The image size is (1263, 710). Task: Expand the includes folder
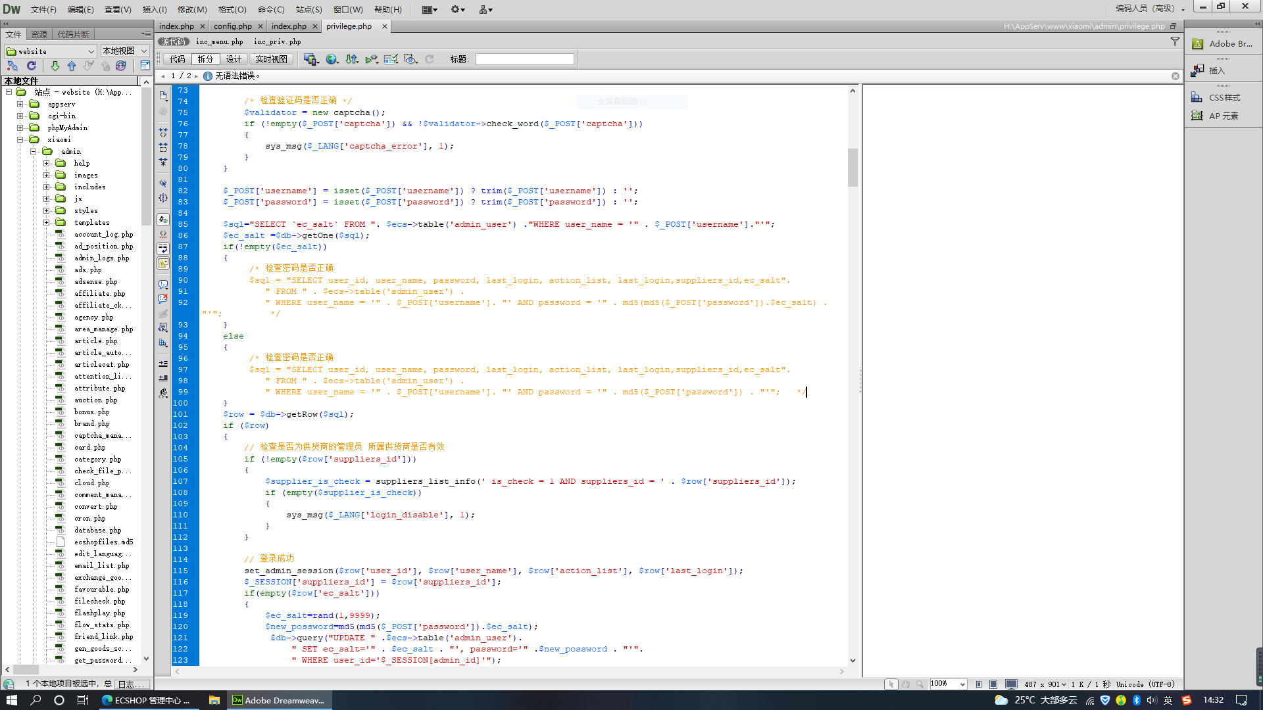coord(47,187)
